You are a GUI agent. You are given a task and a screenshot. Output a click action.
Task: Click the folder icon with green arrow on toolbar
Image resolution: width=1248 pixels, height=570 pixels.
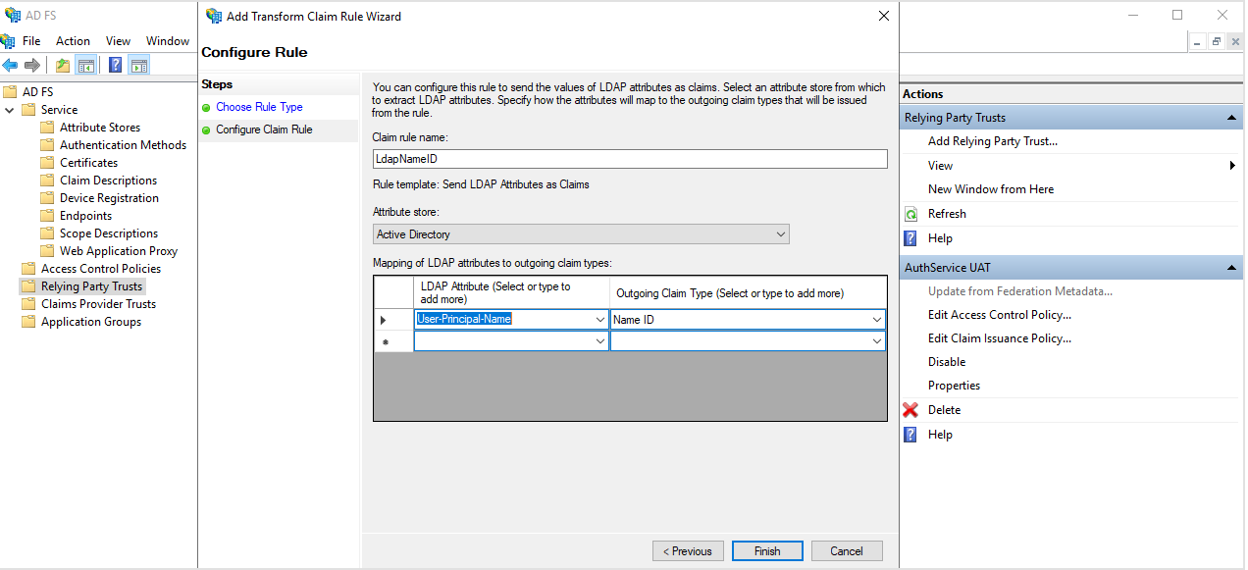click(61, 65)
